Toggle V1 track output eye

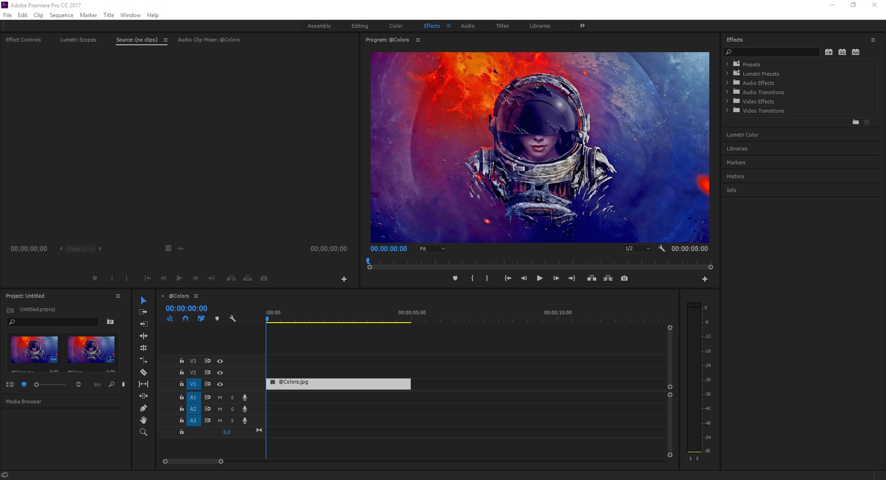point(220,384)
